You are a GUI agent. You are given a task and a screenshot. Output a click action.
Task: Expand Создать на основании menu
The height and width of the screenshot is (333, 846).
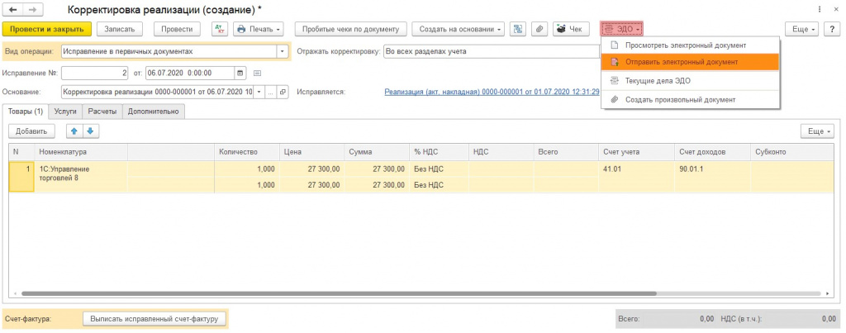[x=458, y=29]
